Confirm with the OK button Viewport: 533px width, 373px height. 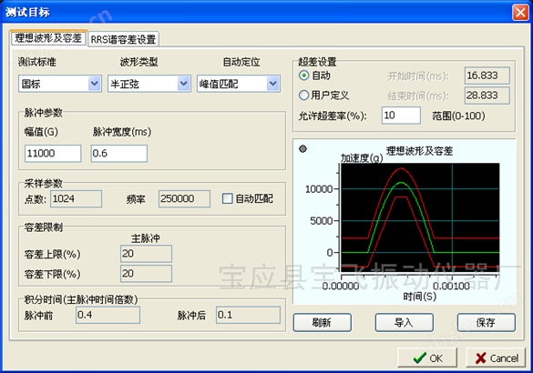427,358
